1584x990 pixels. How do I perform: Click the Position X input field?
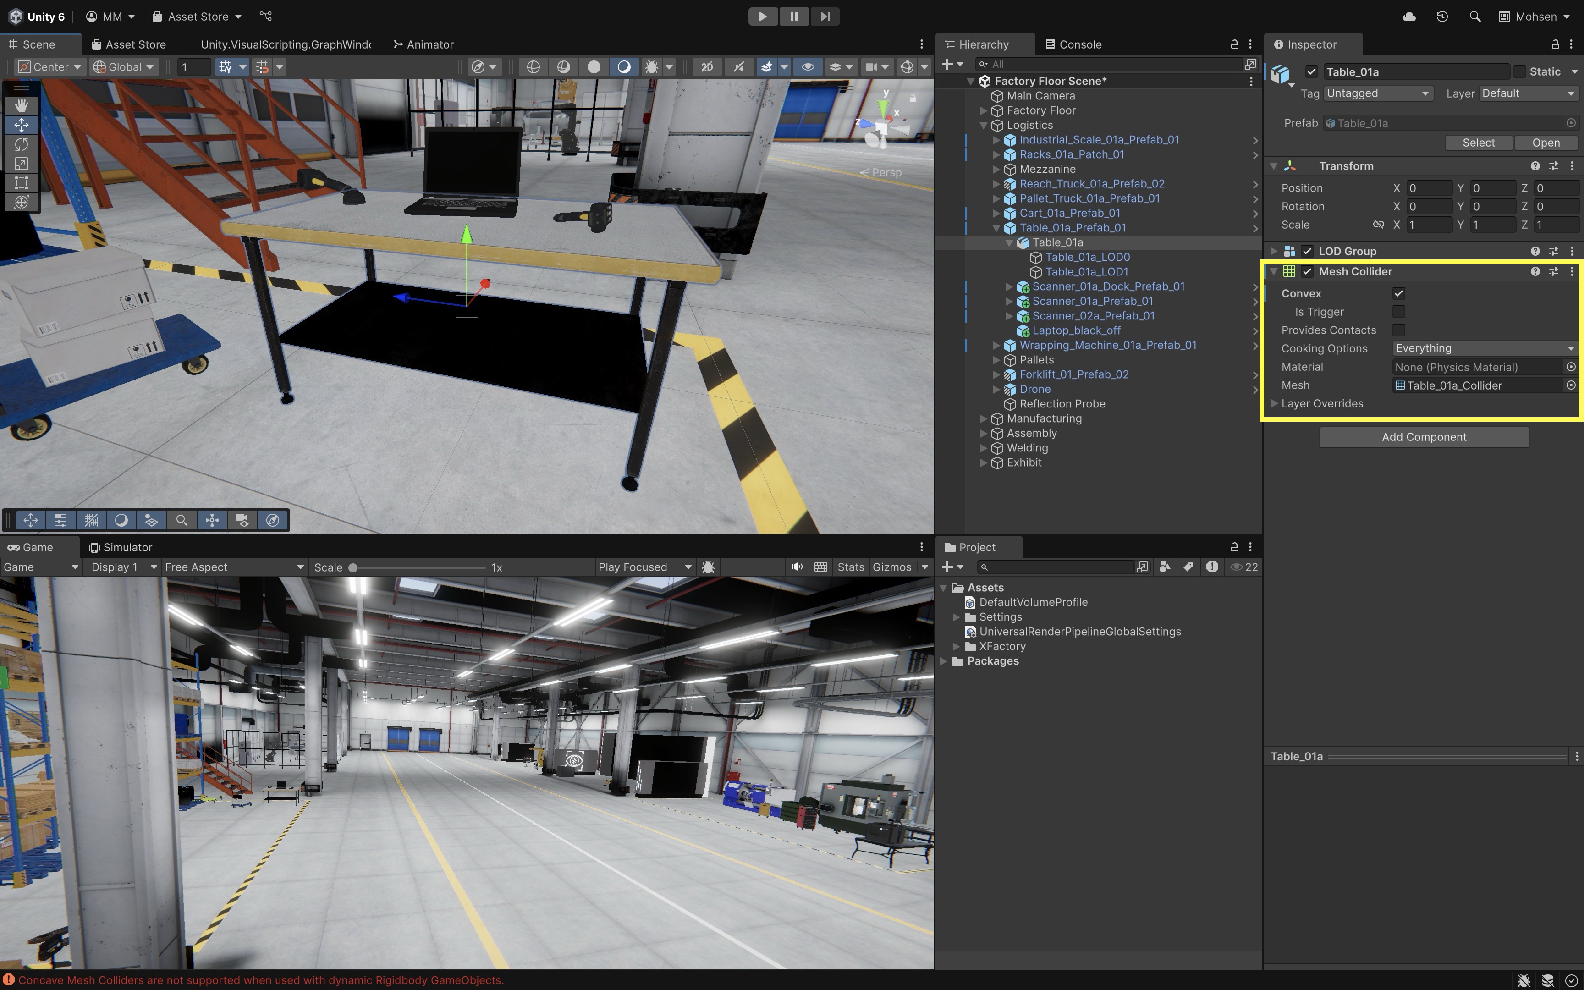1429,188
